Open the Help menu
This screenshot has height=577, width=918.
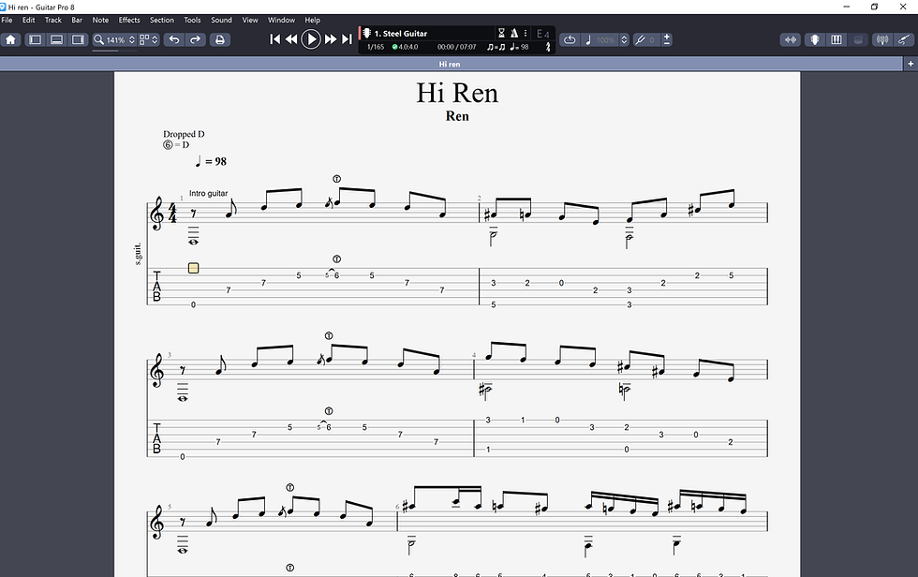click(x=313, y=20)
